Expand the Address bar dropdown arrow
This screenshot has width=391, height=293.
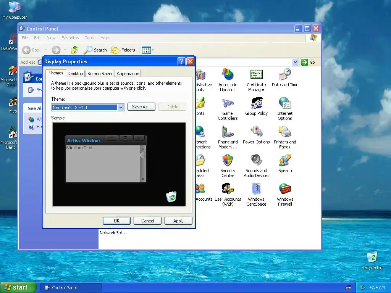point(295,62)
